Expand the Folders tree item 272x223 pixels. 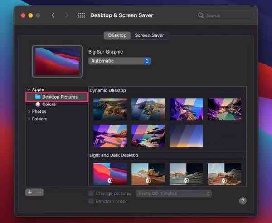[x=29, y=119]
